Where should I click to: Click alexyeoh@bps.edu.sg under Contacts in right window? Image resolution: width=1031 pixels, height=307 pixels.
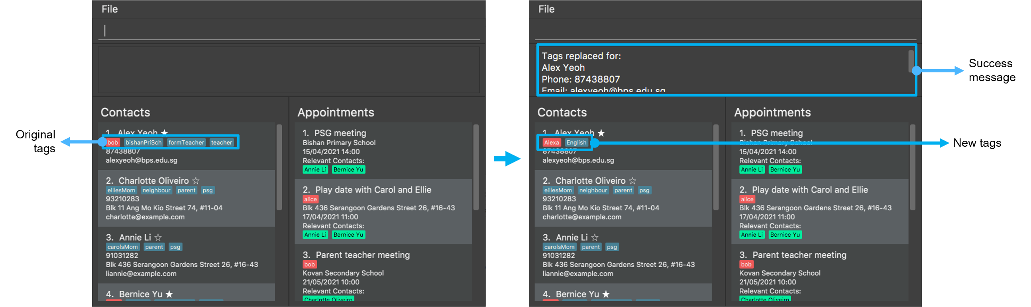click(578, 161)
